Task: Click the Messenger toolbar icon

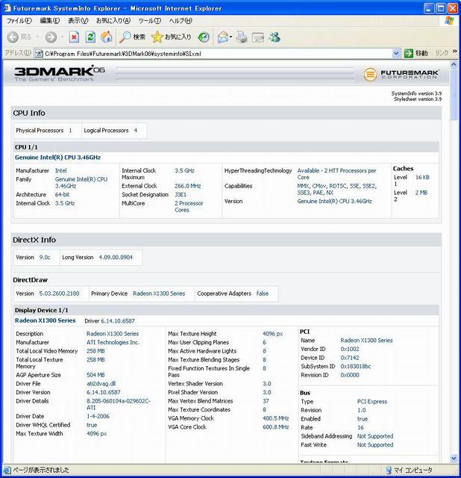Action: 275,37
